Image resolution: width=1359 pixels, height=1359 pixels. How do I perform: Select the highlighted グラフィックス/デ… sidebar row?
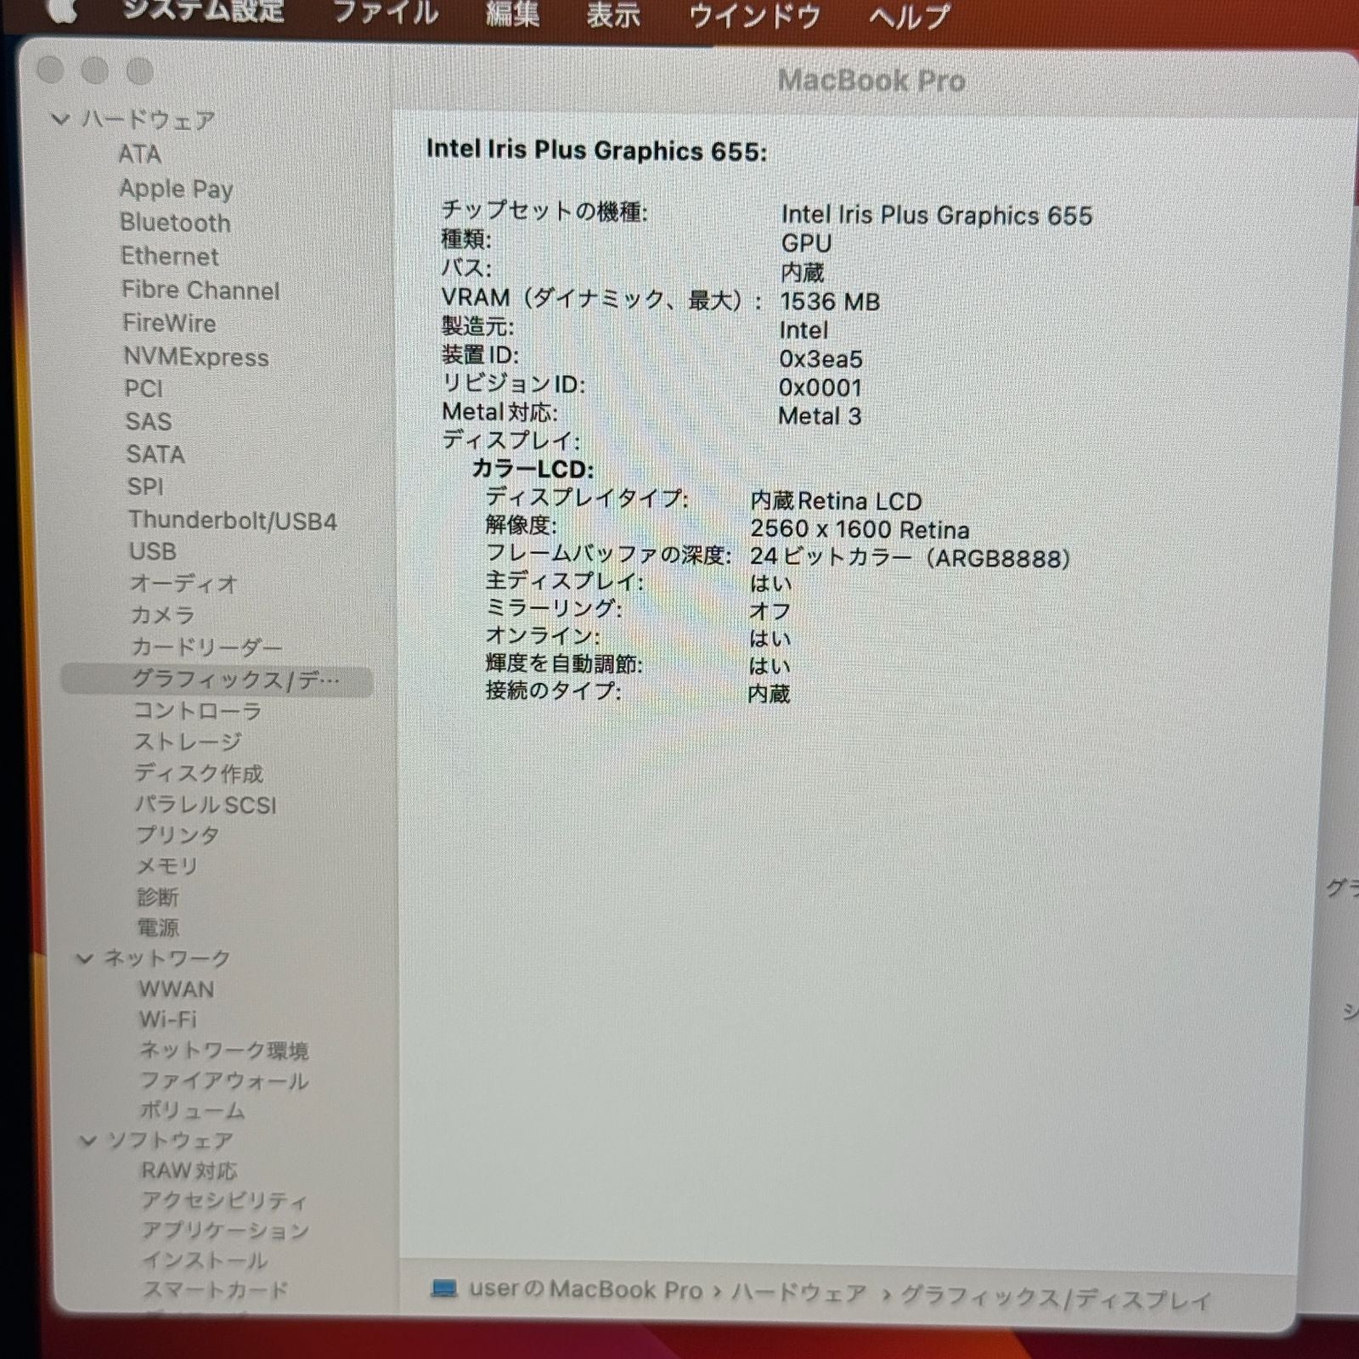pos(217,679)
